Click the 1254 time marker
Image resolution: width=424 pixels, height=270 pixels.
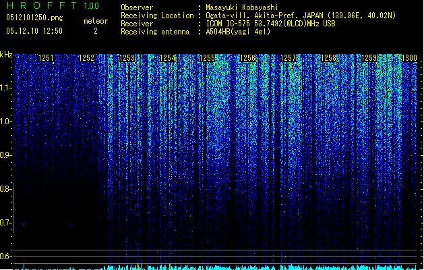click(167, 58)
